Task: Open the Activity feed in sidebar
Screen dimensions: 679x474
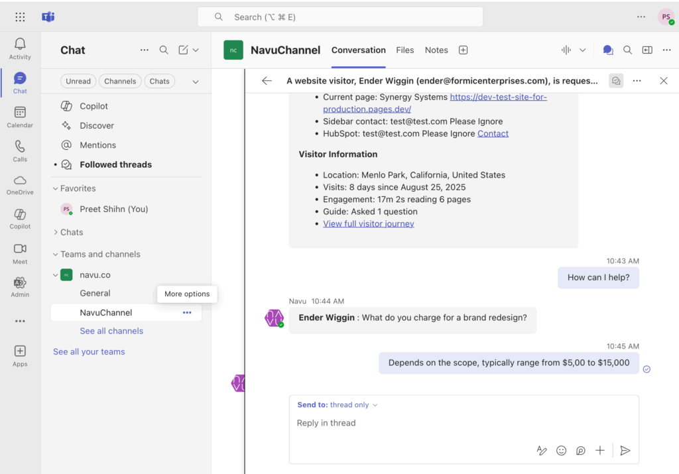Action: tap(20, 48)
